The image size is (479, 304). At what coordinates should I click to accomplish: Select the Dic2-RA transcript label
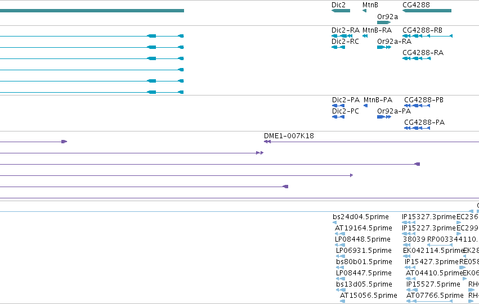(x=346, y=30)
